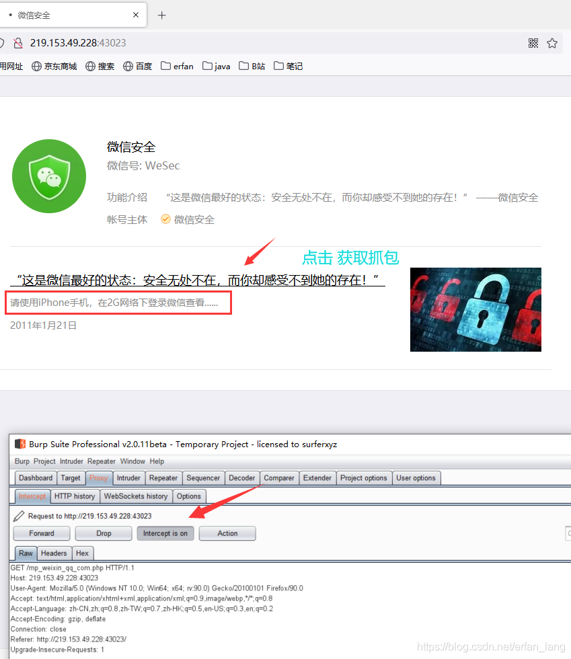
Task: Open the java bookmark folder
Action: 216,66
